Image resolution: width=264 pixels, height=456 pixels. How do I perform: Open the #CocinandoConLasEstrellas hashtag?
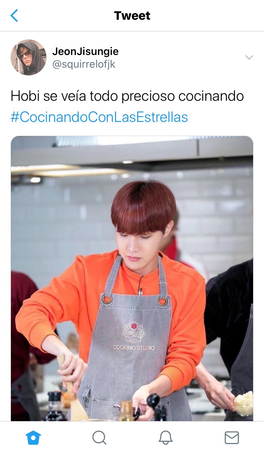[99, 117]
